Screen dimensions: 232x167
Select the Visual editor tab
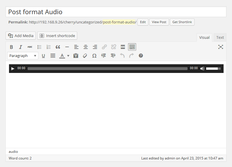(204, 37)
